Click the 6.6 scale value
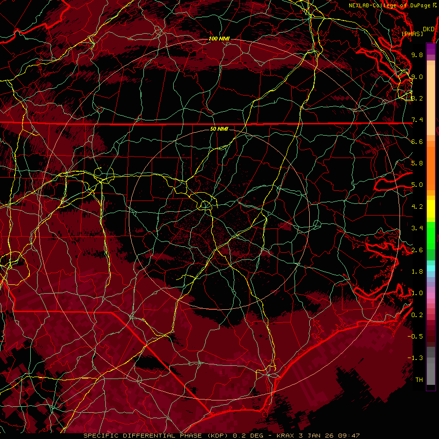Viewport: 439px width, 439px height. (x=417, y=141)
